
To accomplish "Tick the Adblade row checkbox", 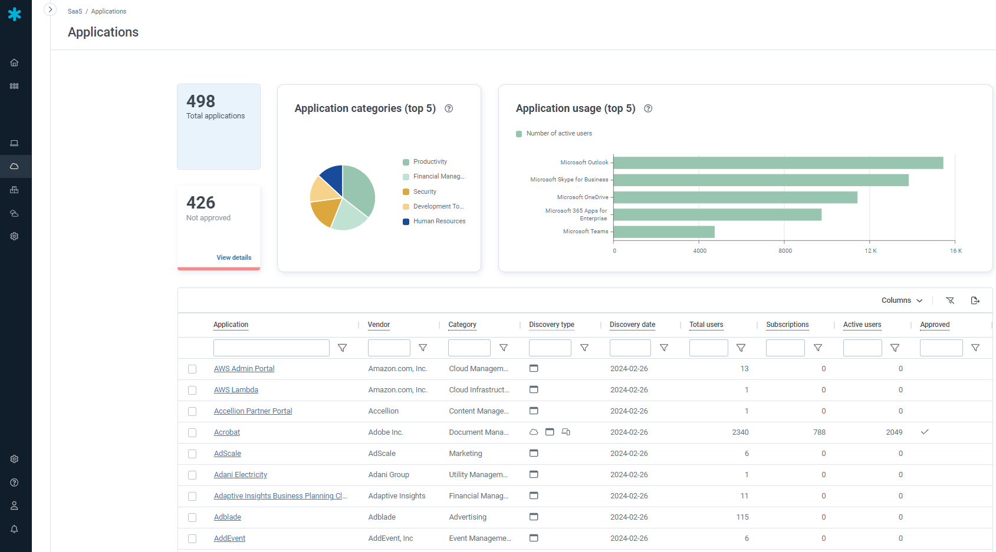I will [x=192, y=517].
